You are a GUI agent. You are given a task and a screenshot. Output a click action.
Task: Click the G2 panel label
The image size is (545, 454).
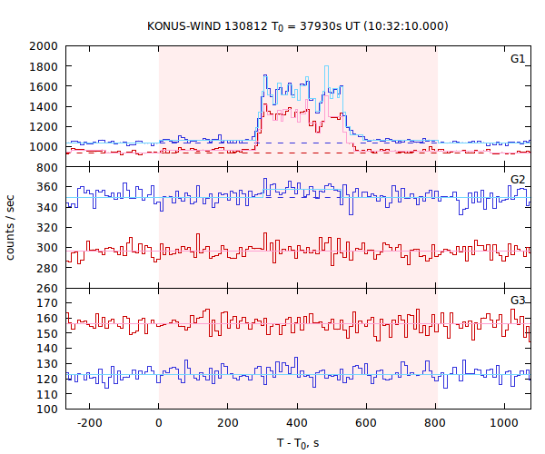click(x=518, y=179)
